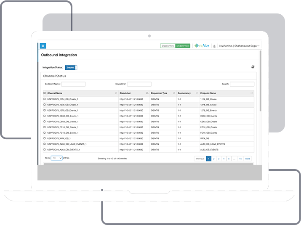Click the vertical page scrollbar
This screenshot has height=225, width=301.
(x=261, y=81)
